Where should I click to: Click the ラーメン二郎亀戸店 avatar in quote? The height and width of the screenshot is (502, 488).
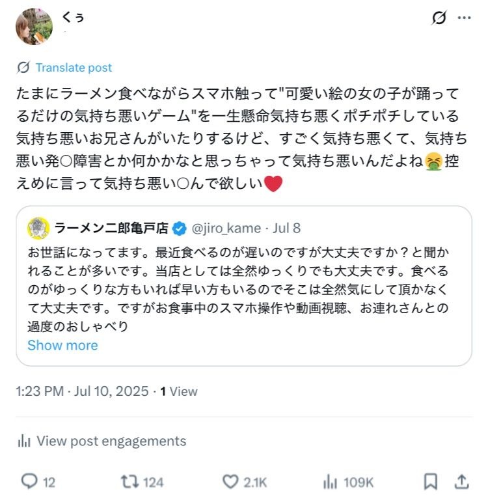[x=38, y=228]
